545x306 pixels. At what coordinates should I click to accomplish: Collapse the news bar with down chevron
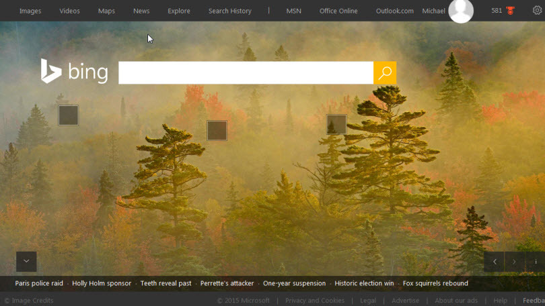point(26,261)
